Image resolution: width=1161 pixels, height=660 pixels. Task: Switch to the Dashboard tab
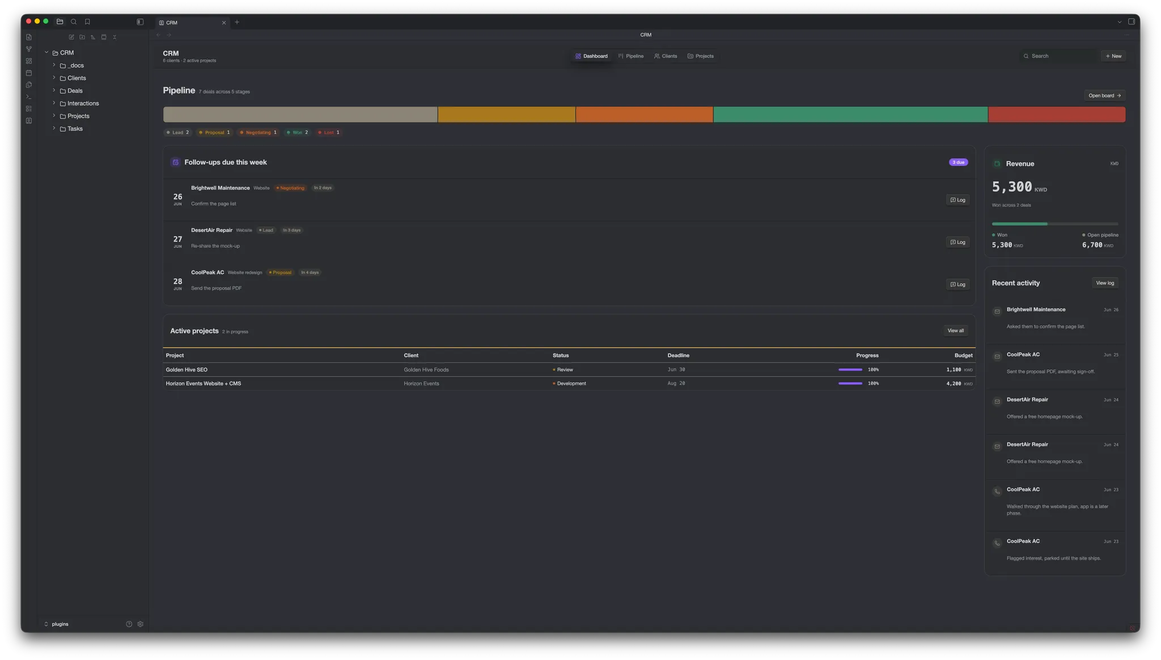[x=591, y=56]
